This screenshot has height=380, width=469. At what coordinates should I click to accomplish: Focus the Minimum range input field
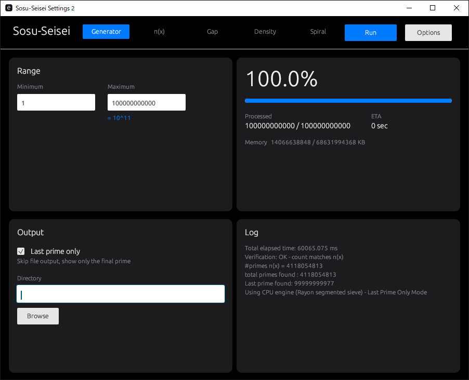[56, 103]
